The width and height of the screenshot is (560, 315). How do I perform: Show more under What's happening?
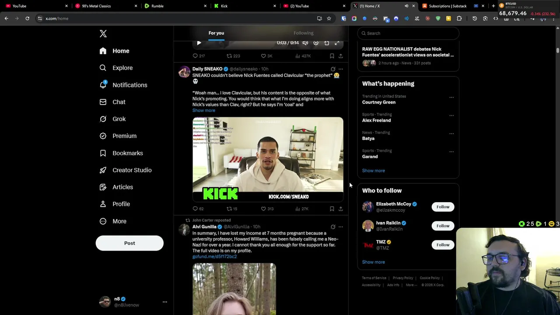pos(374,171)
